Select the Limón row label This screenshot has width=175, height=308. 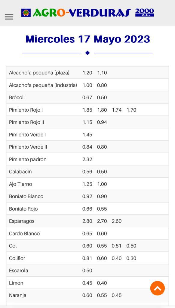pos(16,283)
